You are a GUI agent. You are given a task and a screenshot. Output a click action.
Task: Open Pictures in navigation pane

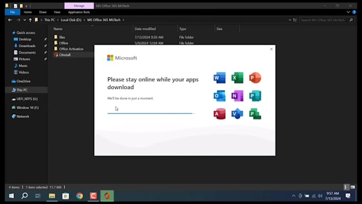(24, 59)
